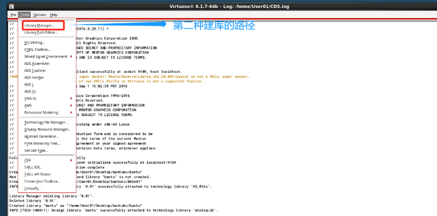Screen dimensions: 437x216
Task: Open Display Resource Manager
Action: pos(47,129)
